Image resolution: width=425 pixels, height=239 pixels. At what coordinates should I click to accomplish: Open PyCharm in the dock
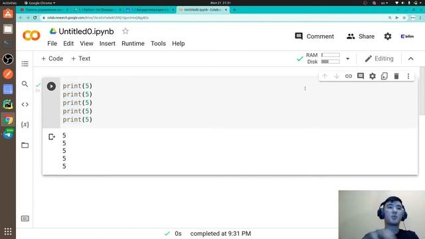[x=8, y=104]
